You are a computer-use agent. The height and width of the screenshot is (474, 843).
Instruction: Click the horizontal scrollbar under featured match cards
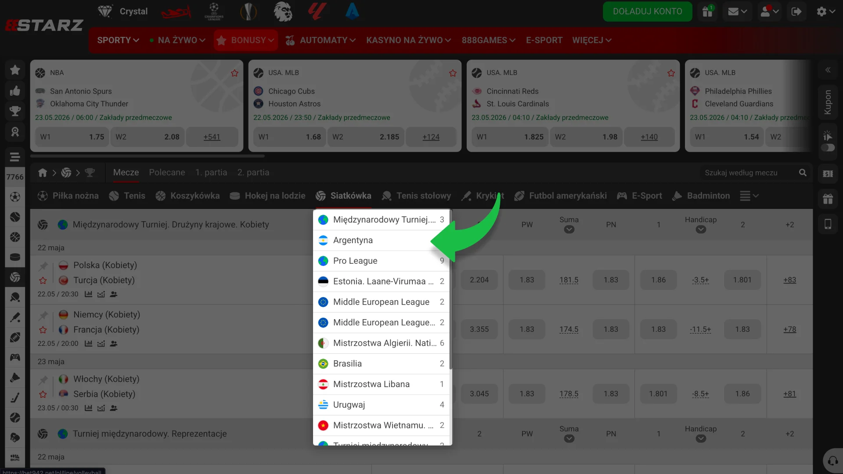pyautogui.click(x=148, y=156)
